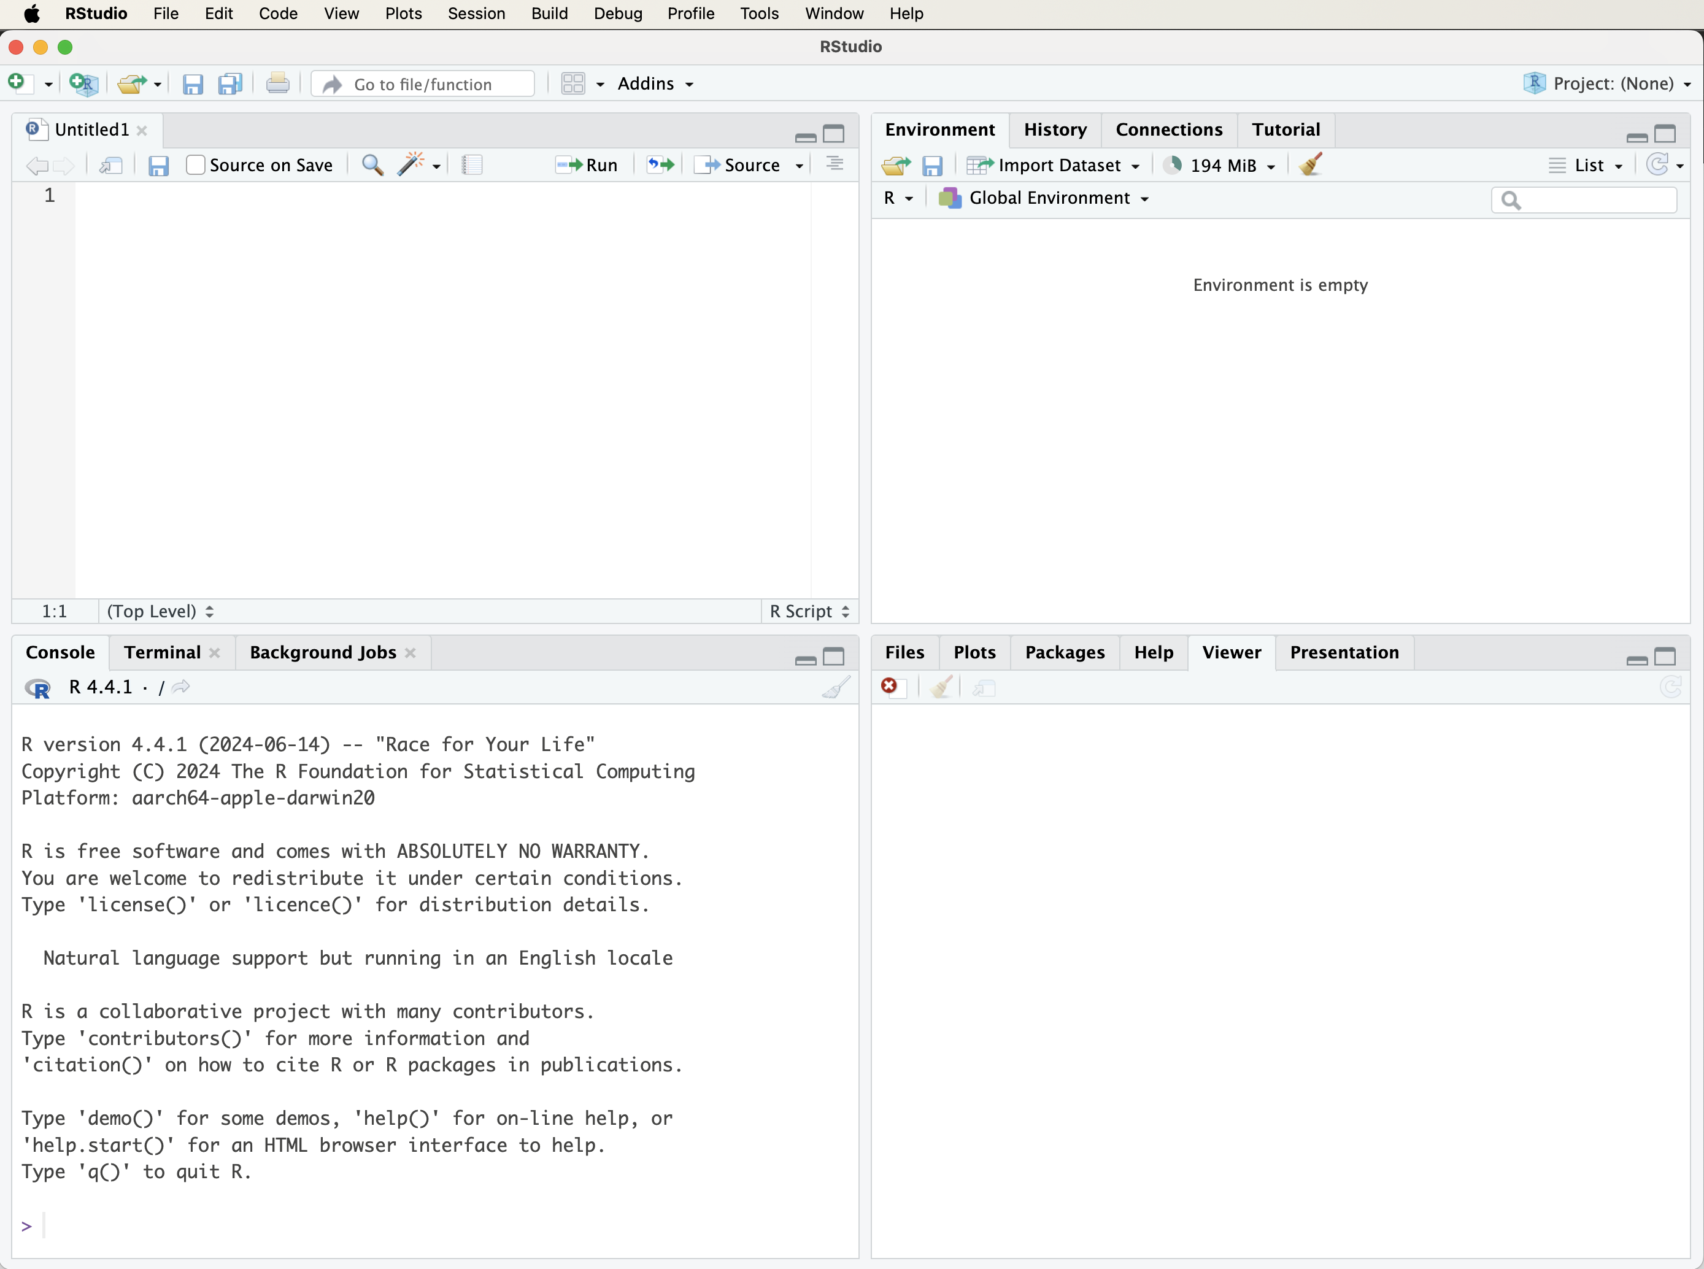Click the console working directory arrow

pyautogui.click(x=181, y=687)
